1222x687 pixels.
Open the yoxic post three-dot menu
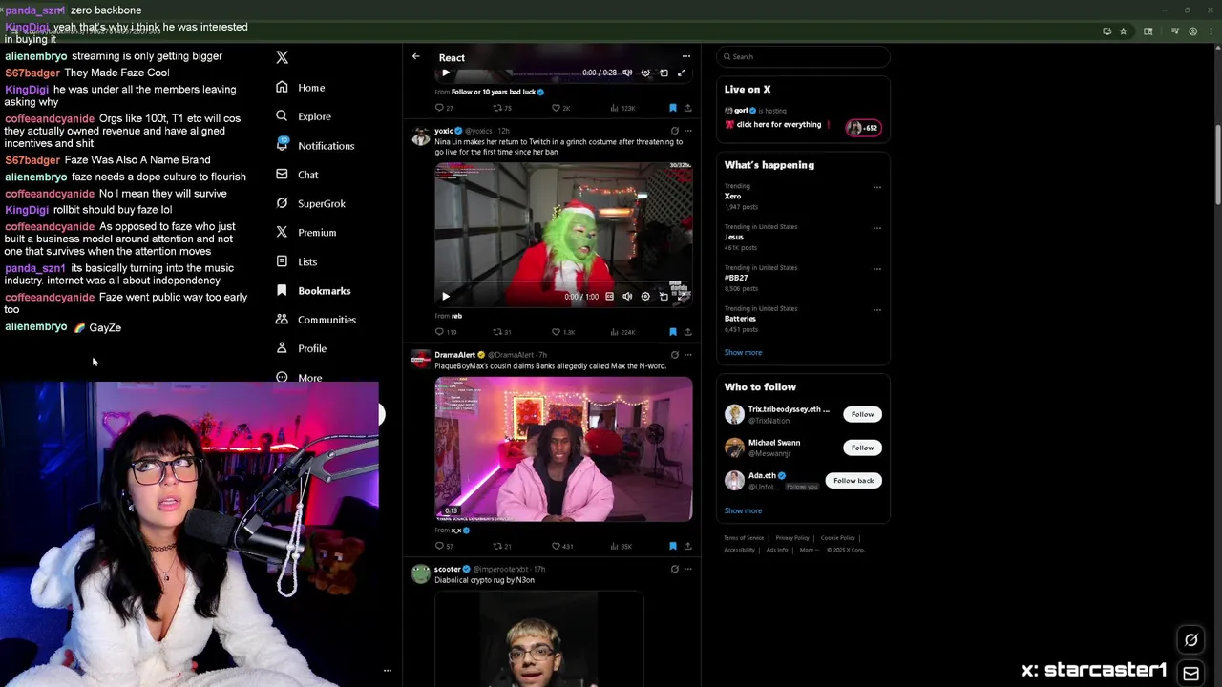pyautogui.click(x=687, y=131)
